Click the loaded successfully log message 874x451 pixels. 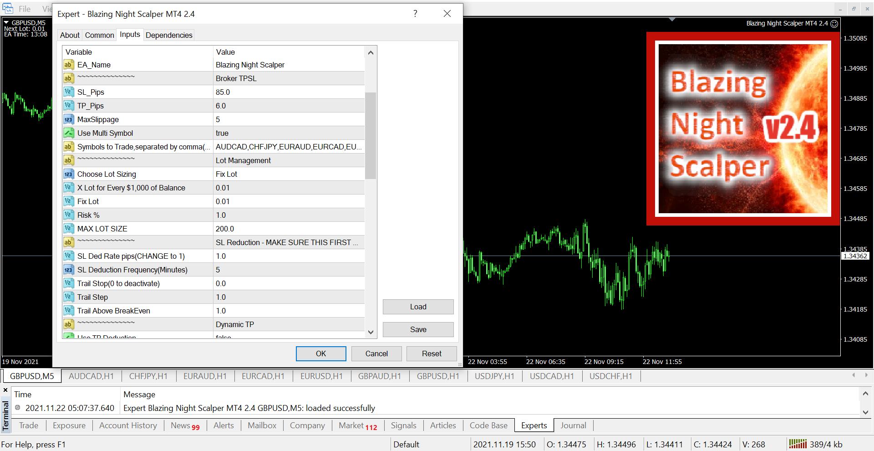pyautogui.click(x=249, y=408)
